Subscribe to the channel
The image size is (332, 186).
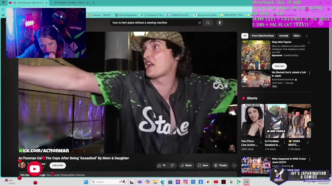58,165
